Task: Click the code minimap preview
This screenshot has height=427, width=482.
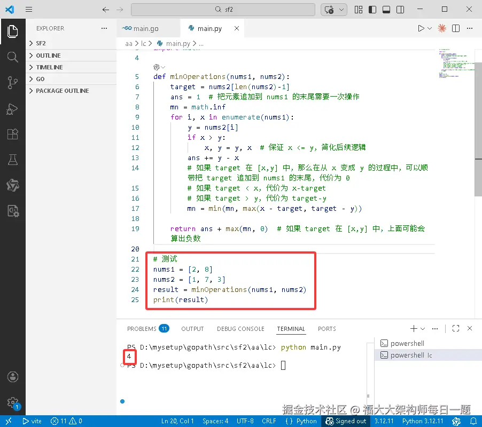Action: point(456,63)
